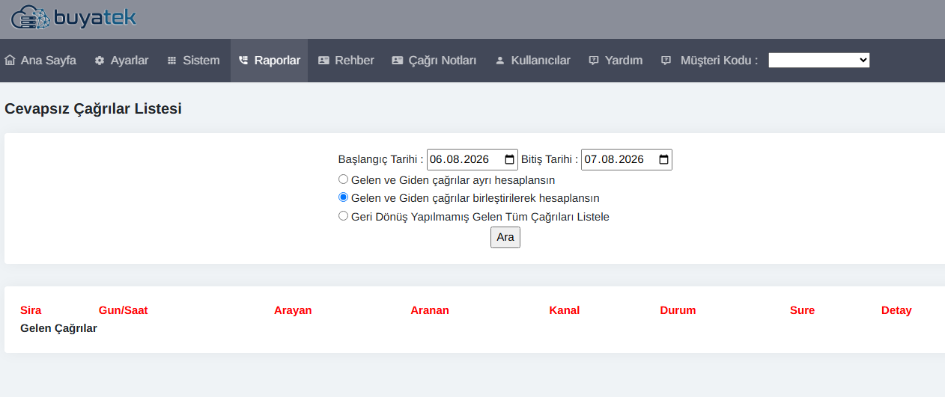
Task: Select 'Geri Dönüş Yapılmamış' radio option
Action: [343, 216]
